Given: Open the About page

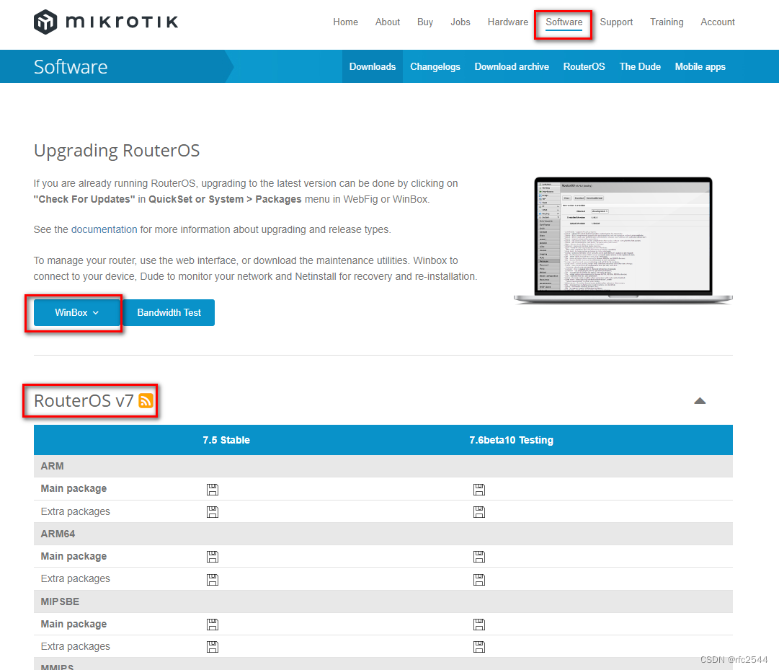Looking at the screenshot, I should pyautogui.click(x=388, y=22).
